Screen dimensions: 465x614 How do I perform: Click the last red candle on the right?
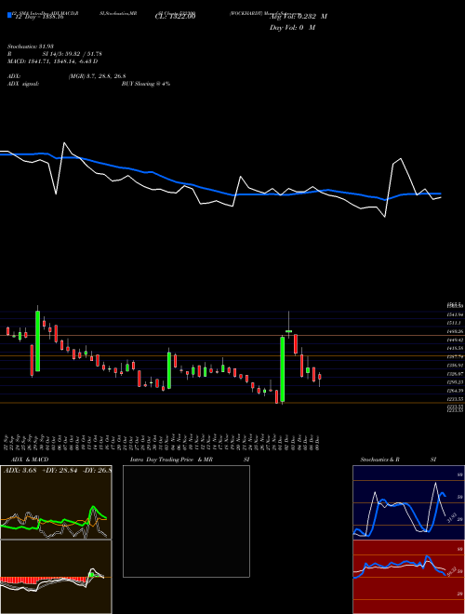320,377
